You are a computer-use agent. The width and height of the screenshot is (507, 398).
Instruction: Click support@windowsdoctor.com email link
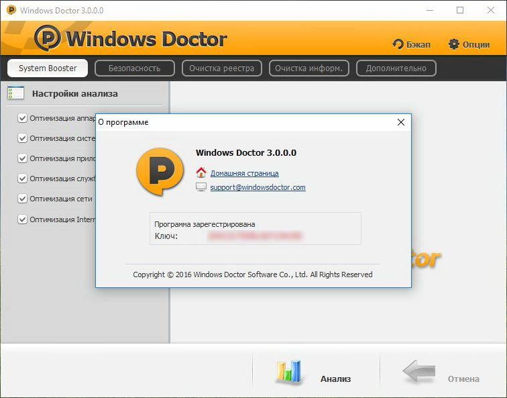[x=258, y=187]
